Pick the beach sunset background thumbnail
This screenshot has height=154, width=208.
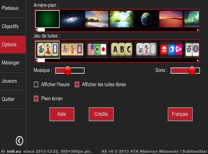pyautogui.click(x=97, y=19)
